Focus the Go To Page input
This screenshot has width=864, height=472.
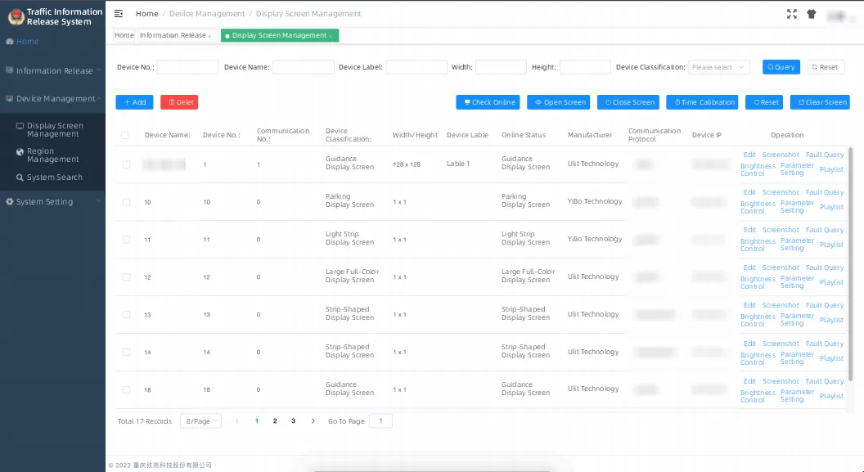(380, 420)
